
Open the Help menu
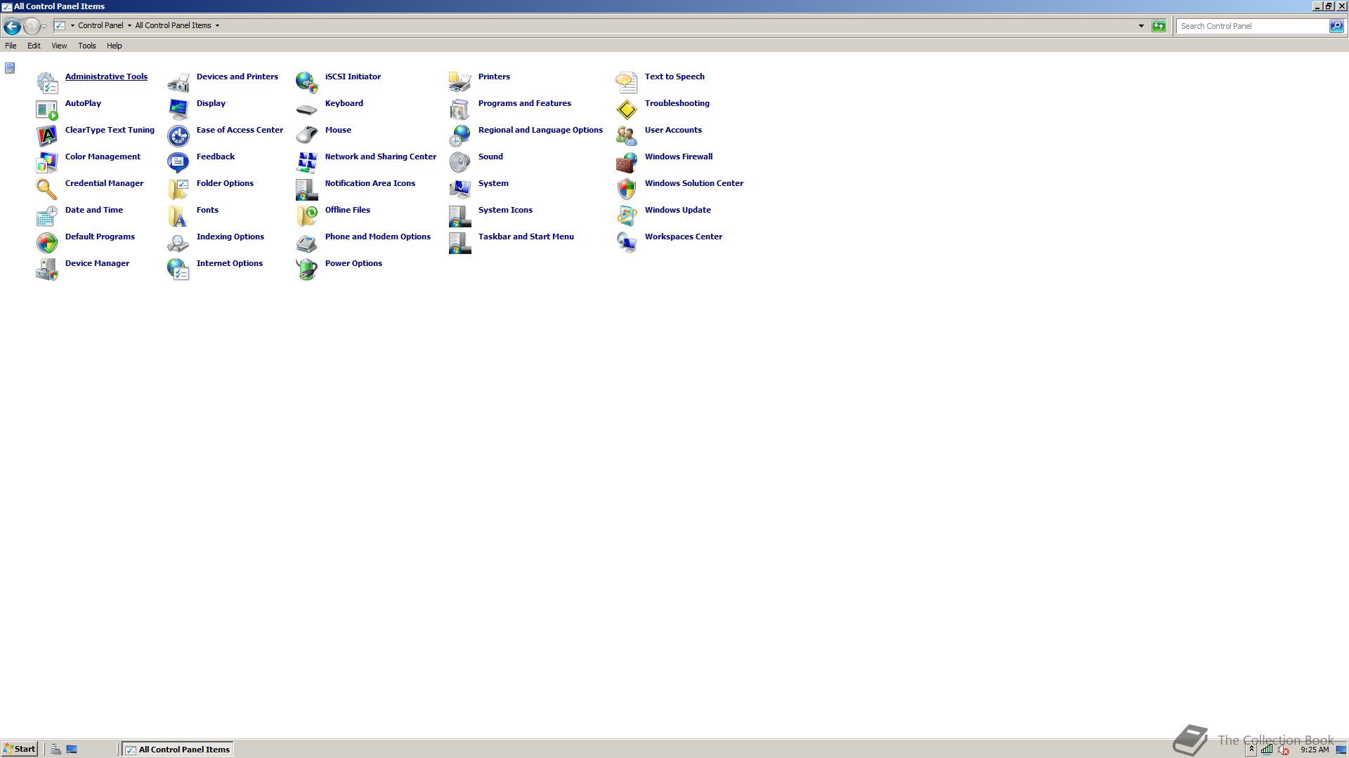(115, 46)
